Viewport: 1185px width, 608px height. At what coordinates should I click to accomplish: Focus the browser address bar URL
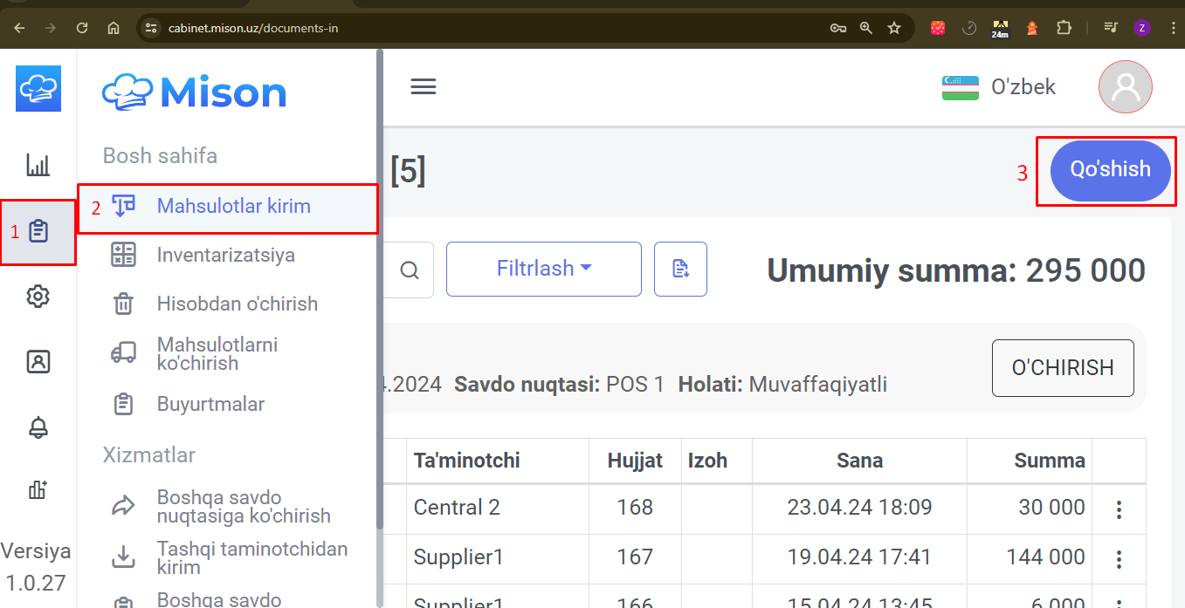pyautogui.click(x=253, y=28)
